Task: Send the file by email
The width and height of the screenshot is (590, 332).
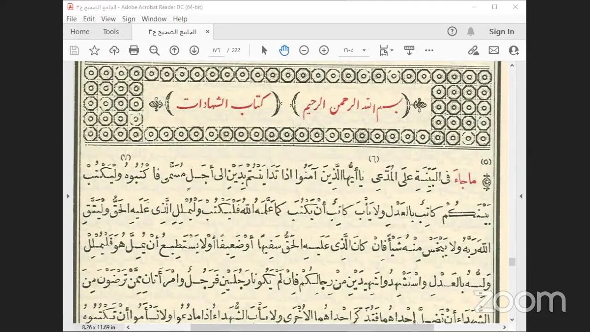Action: pyautogui.click(x=494, y=50)
